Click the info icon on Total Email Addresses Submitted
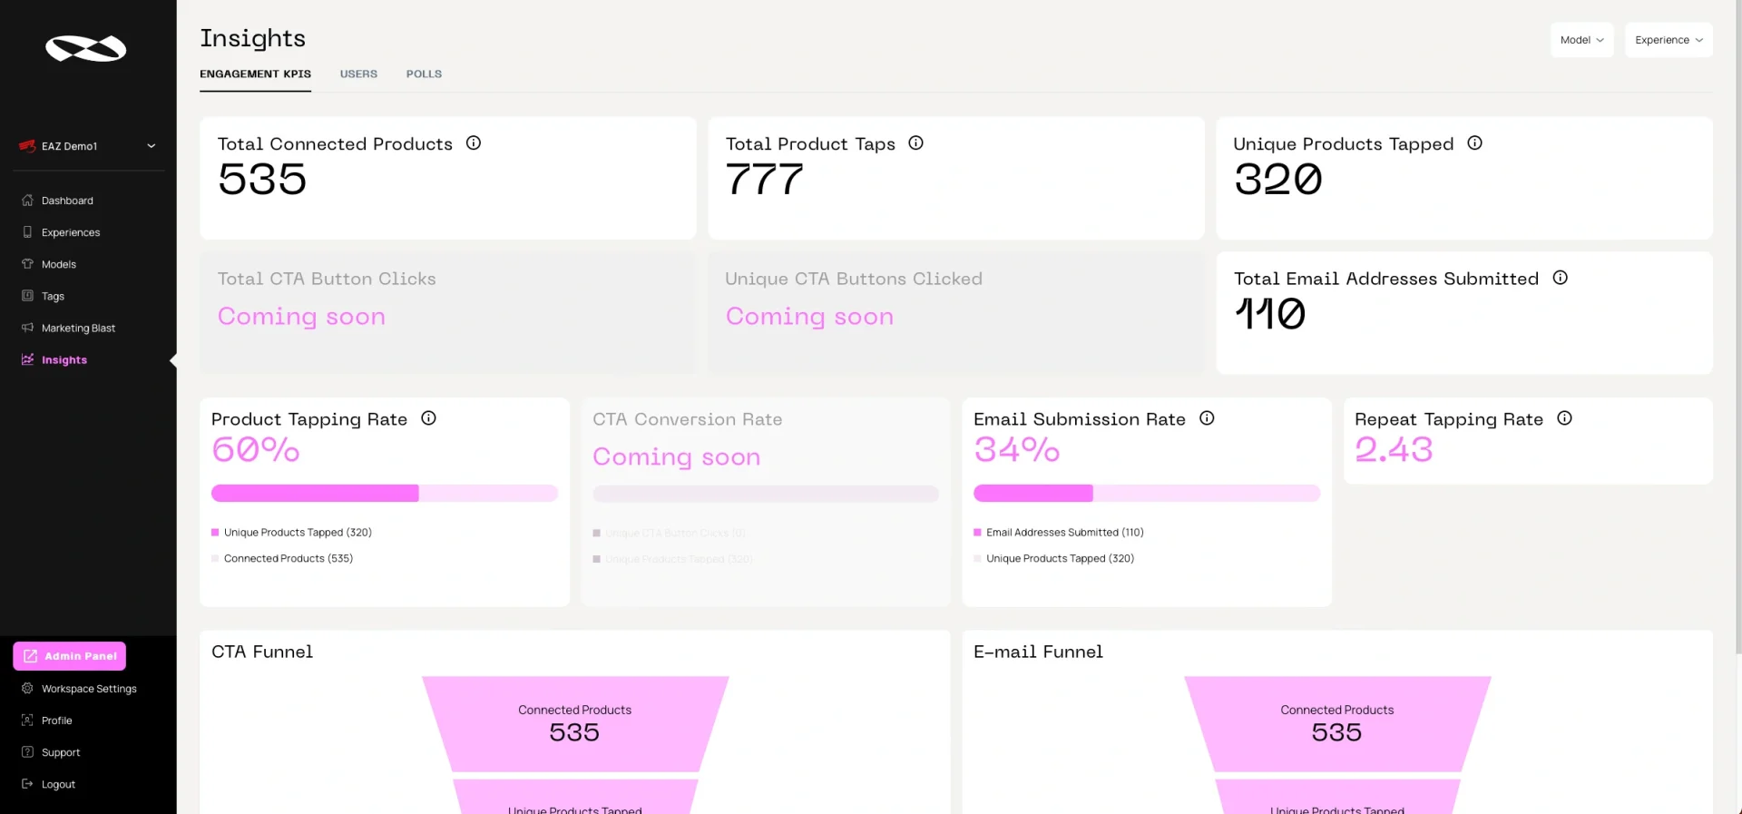The height and width of the screenshot is (814, 1742). pos(1561,279)
